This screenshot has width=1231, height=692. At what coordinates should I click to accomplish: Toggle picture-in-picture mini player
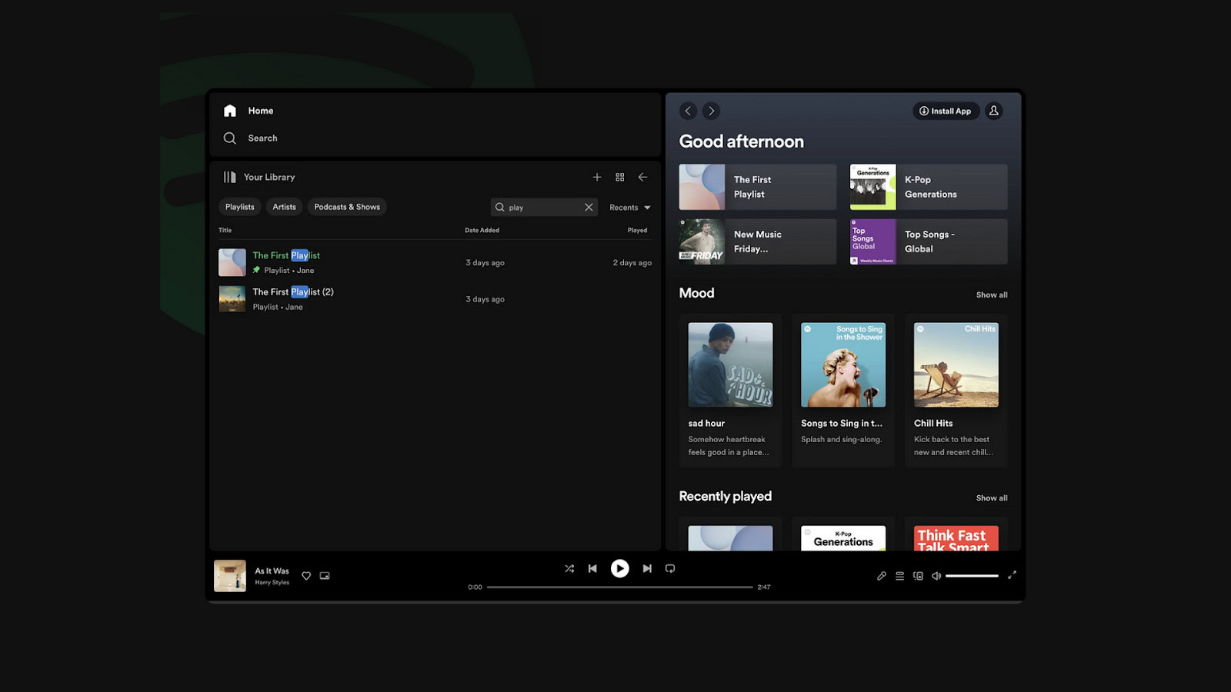(325, 575)
